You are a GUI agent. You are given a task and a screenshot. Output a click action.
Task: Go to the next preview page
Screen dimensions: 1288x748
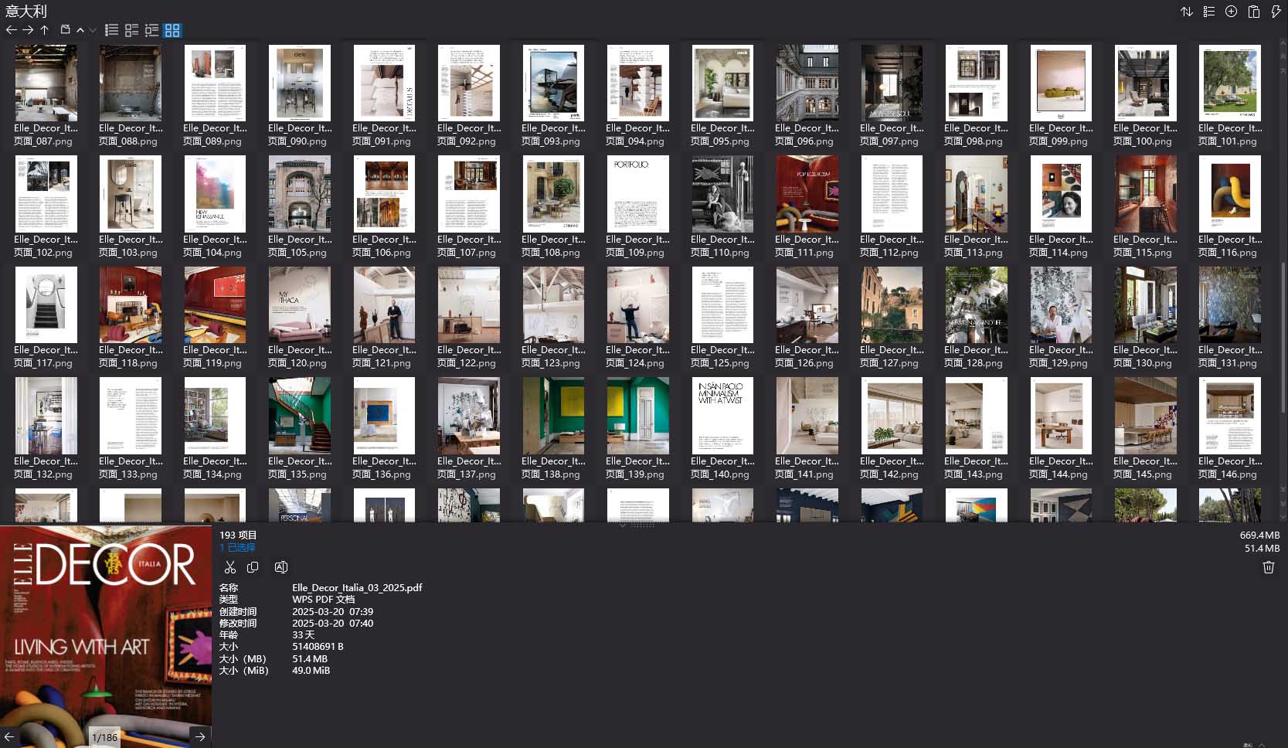[x=200, y=736]
